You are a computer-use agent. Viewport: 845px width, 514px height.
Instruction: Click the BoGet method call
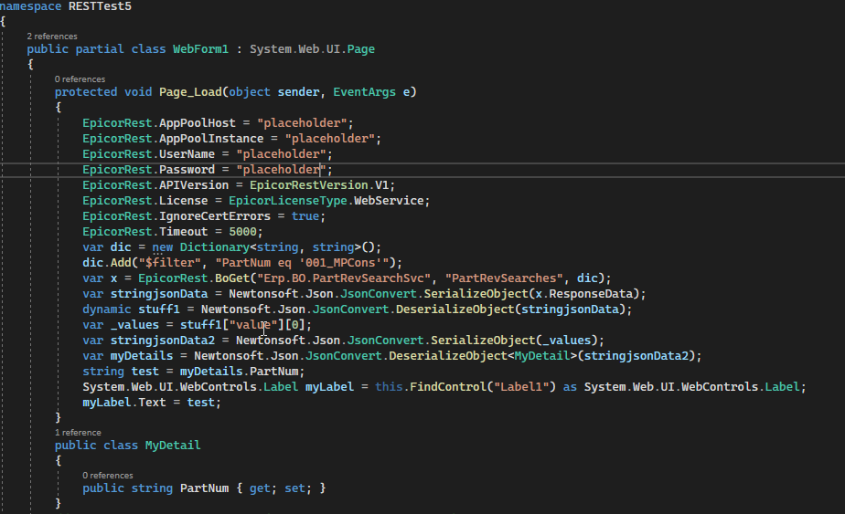point(232,278)
